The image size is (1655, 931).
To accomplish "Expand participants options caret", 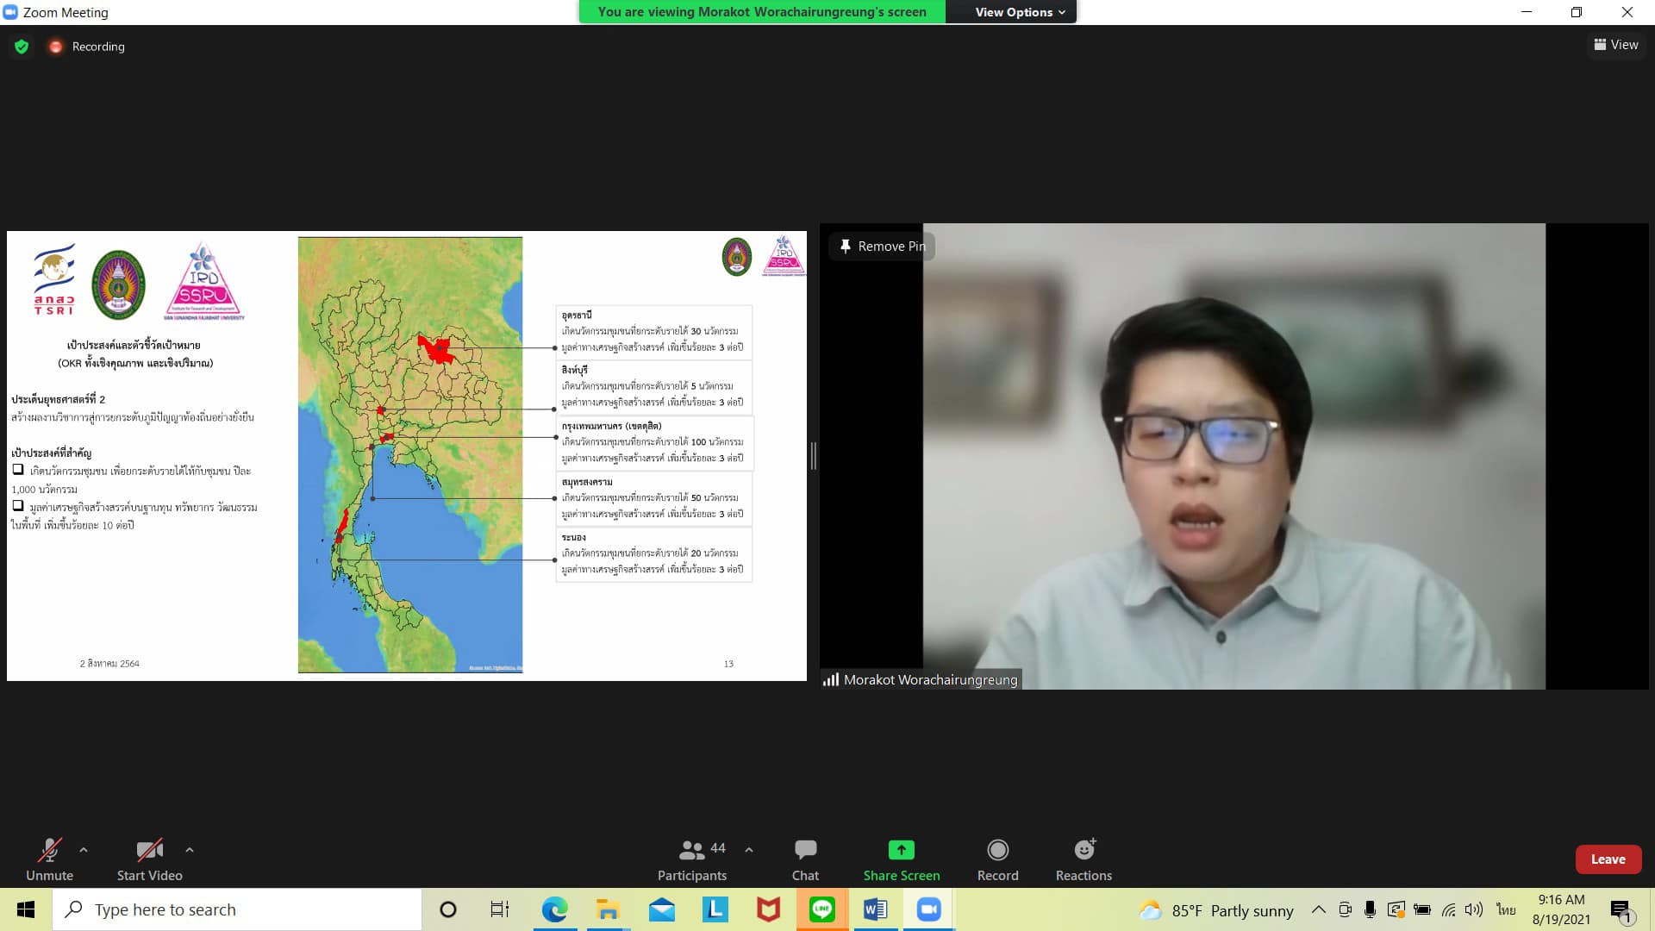I will coord(749,850).
